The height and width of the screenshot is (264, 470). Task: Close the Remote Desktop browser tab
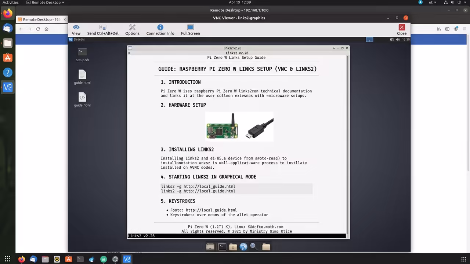tap(65, 19)
